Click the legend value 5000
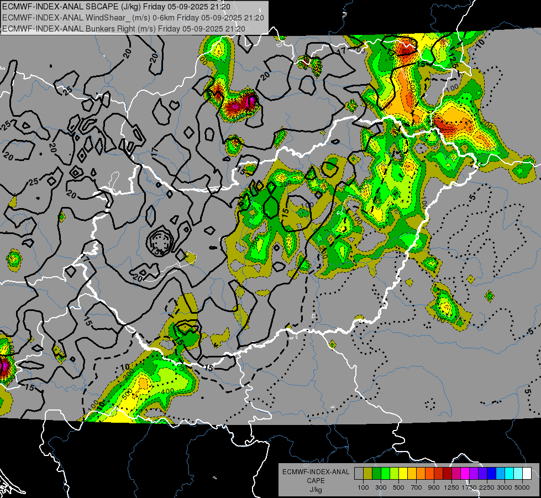This screenshot has height=498, width=541. pos(522,487)
